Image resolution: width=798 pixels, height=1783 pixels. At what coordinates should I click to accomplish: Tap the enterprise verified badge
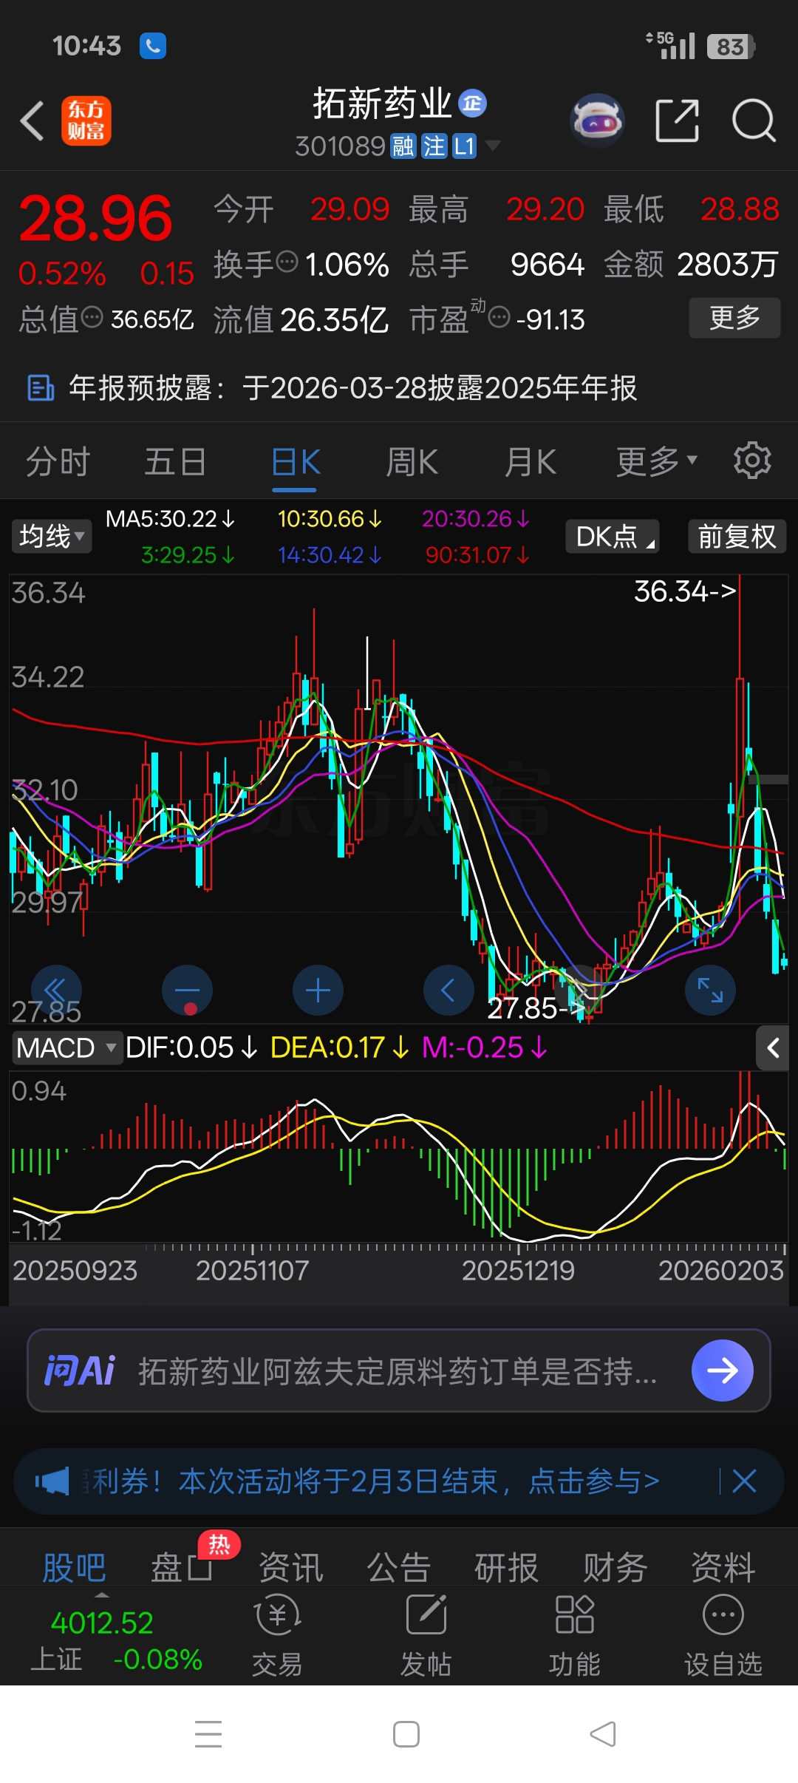[x=473, y=103]
